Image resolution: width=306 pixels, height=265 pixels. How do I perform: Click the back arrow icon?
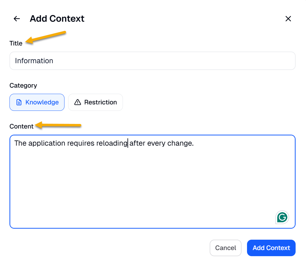pos(17,19)
